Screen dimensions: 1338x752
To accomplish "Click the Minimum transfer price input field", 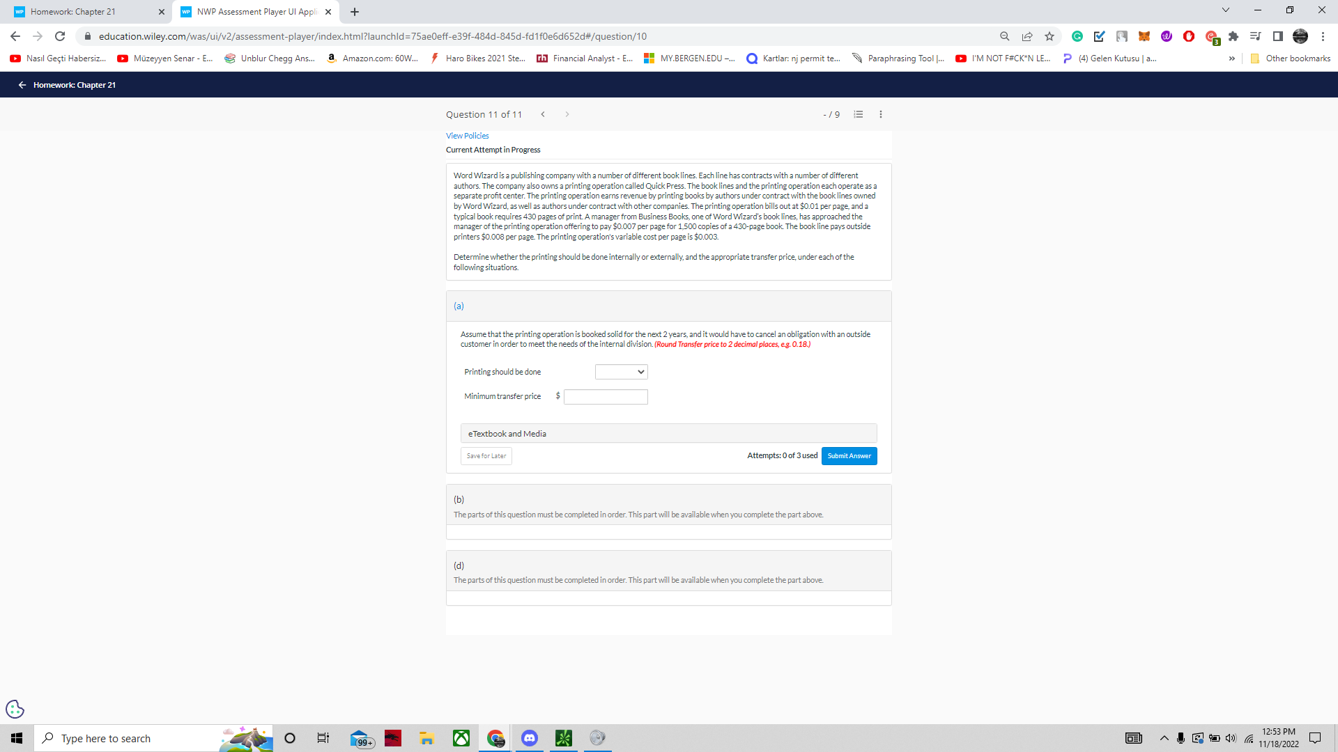I will 606,397.
